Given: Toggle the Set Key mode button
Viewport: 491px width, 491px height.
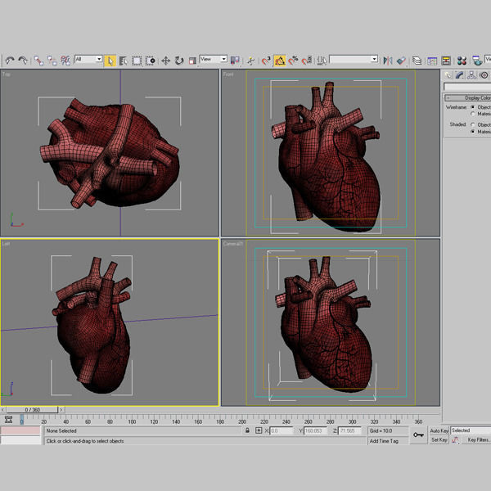Looking at the screenshot, I should pyautogui.click(x=439, y=439).
